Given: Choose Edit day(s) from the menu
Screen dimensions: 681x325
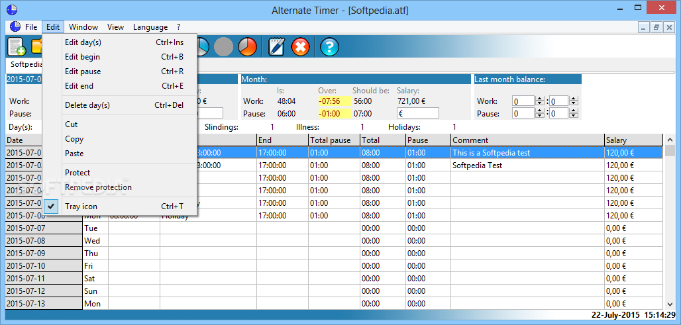Looking at the screenshot, I should (x=121, y=42).
